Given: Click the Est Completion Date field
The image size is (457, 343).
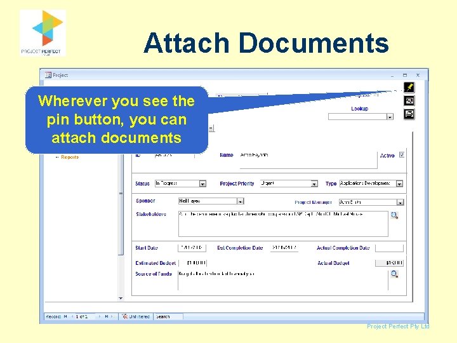Looking at the screenshot, I should coord(284,248).
